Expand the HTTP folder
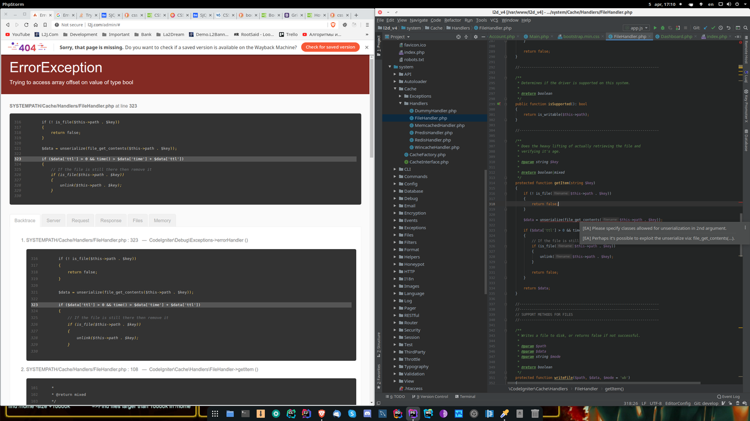The image size is (750, 421). click(394, 271)
